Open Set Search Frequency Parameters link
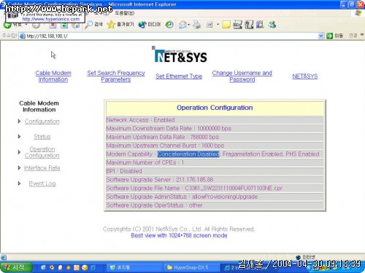 coord(116,76)
